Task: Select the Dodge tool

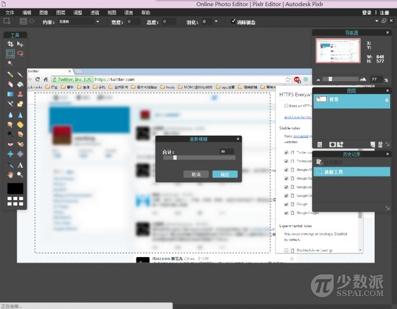Action: pos(10,134)
